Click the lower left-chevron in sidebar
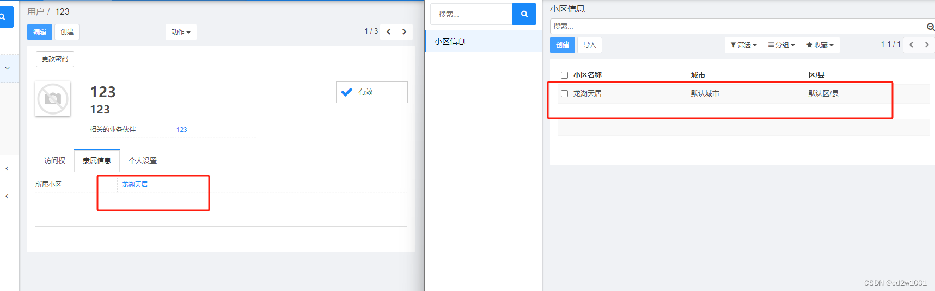This screenshot has height=291, width=935. [x=7, y=197]
